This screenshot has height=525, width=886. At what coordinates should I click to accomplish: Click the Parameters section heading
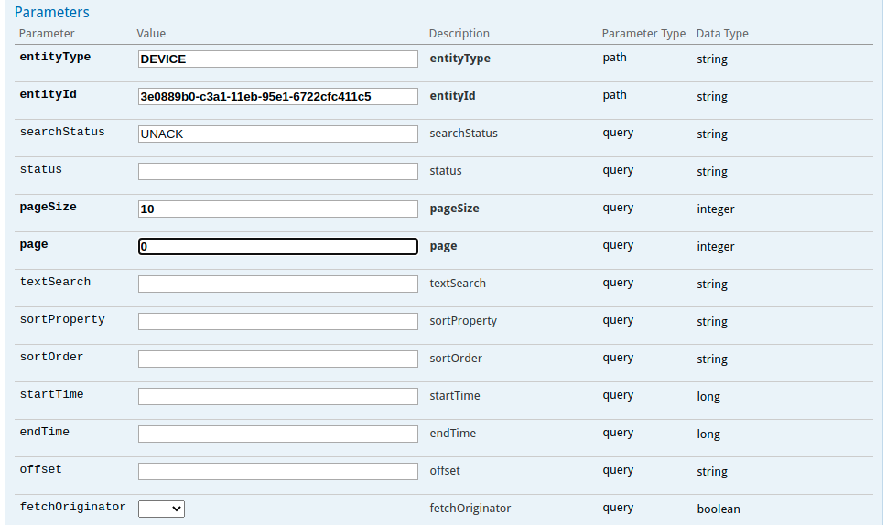[52, 13]
